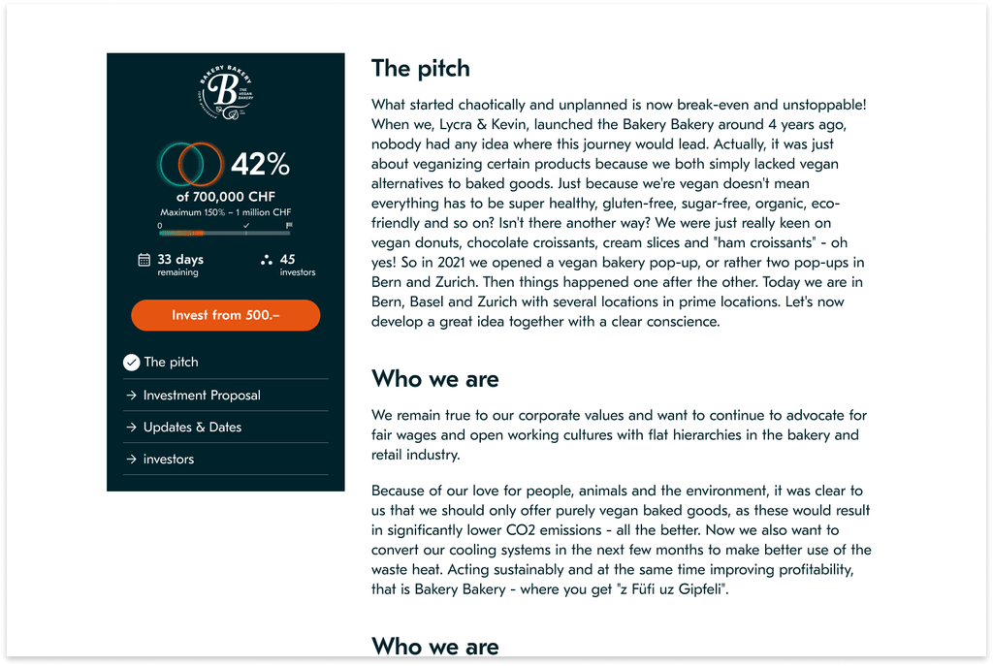Jump to the investors section
The height and width of the screenshot is (666, 993).
[169, 460]
